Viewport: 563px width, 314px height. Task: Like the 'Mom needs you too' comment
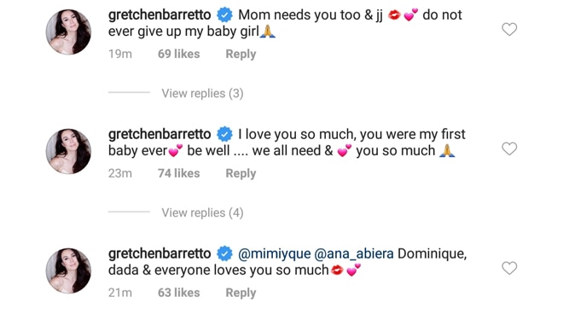point(509,29)
